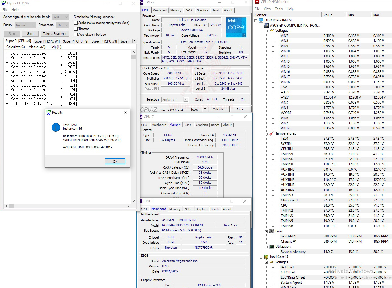Screen dimensions: 392x288
Task: Click the Max column header in HWMonitor
Action: [381, 15]
